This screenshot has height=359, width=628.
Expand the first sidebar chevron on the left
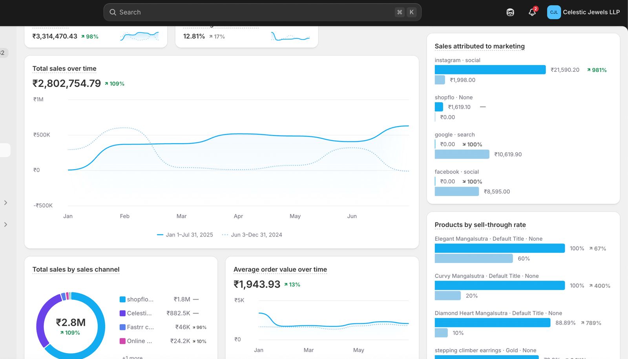(x=5, y=202)
